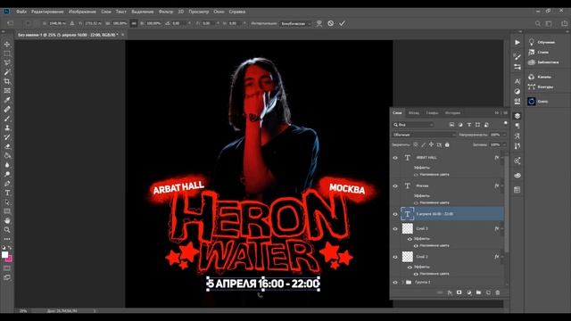Viewport: 571px width, 321px height.
Task: Hide the Группа 1 group
Action: [395, 282]
